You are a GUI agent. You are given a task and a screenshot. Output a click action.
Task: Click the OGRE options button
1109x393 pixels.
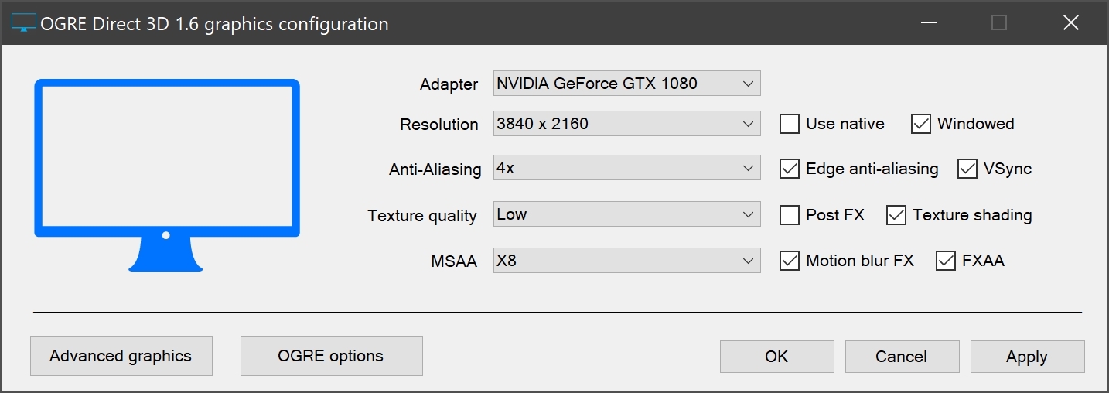pos(331,356)
